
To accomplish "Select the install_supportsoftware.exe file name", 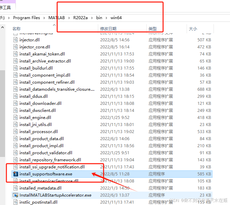I will (x=46, y=174).
